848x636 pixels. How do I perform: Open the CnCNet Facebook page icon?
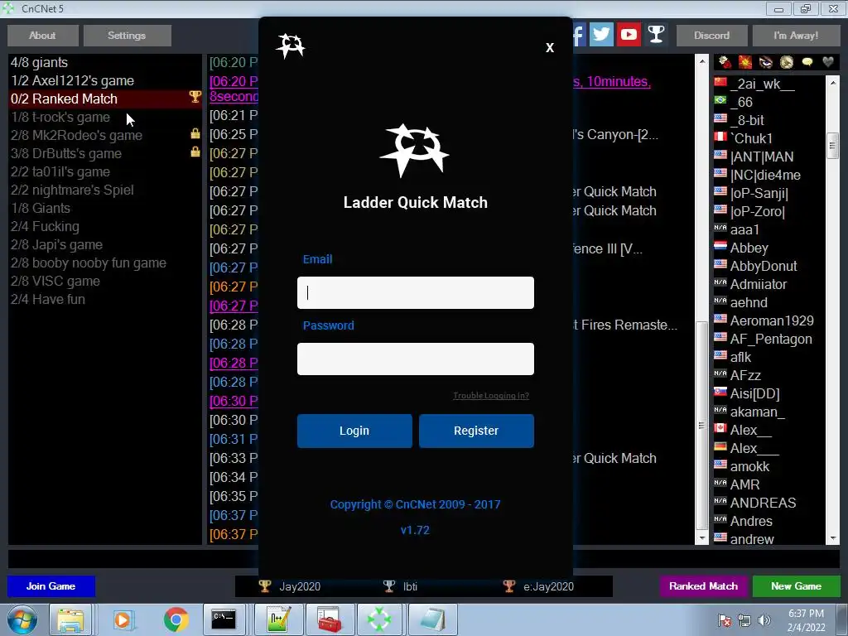579,35
